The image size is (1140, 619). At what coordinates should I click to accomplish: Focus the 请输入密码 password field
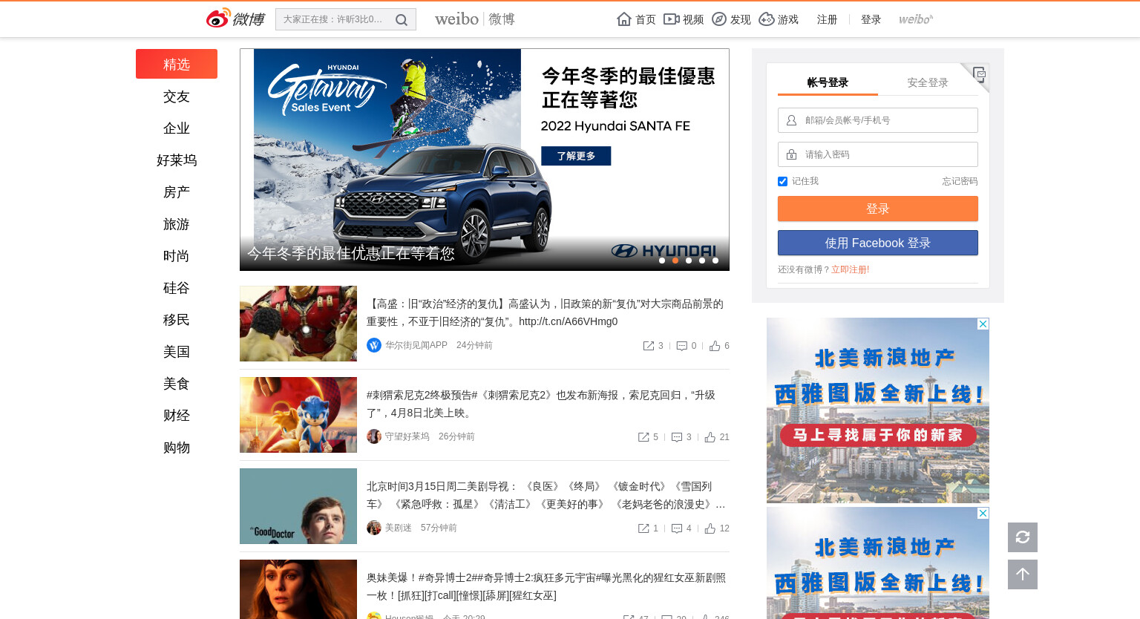[x=878, y=154]
